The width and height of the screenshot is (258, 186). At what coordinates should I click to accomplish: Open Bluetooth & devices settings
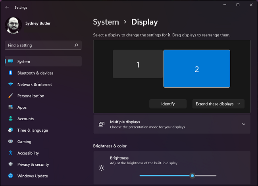coord(35,73)
